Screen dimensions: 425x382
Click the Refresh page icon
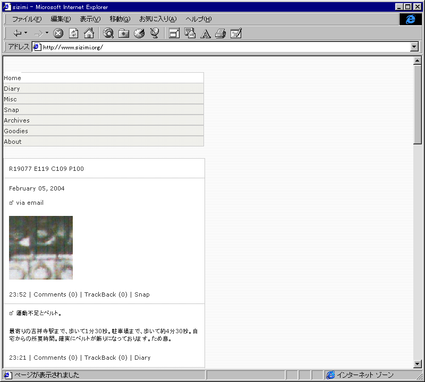(x=73, y=33)
